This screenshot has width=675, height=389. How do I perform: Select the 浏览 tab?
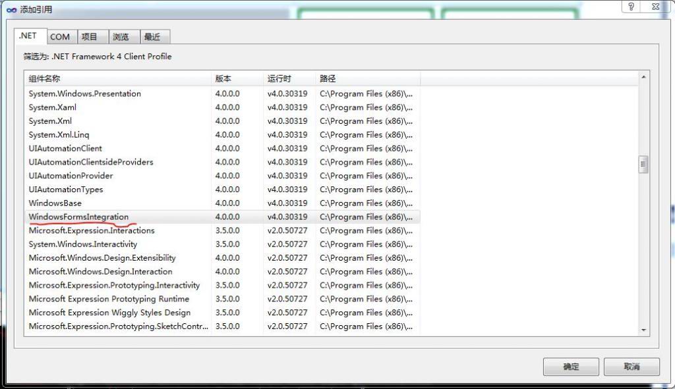121,37
